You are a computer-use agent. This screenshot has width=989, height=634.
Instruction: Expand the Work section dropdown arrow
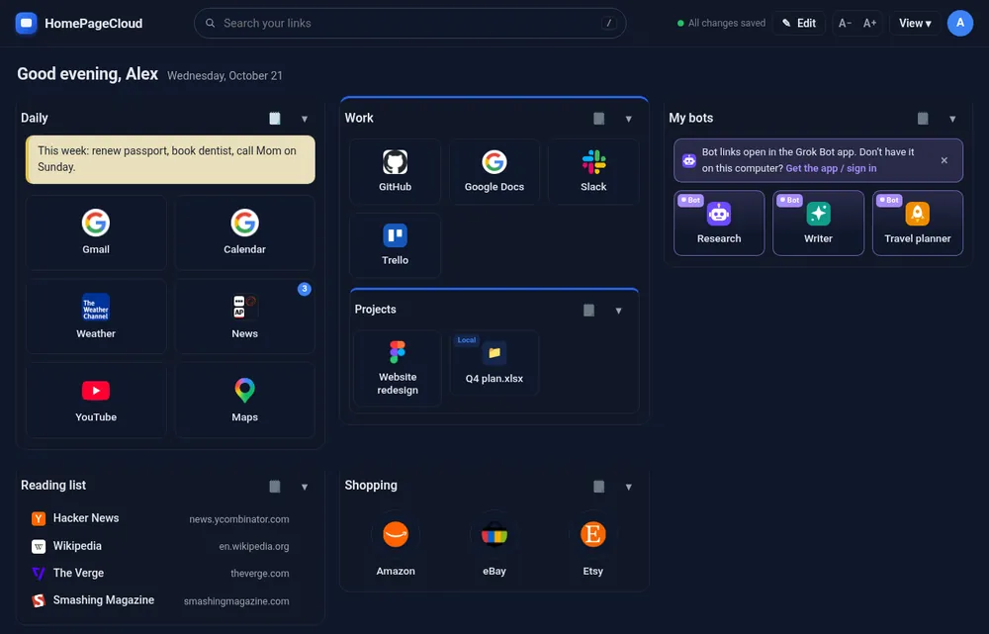click(629, 119)
